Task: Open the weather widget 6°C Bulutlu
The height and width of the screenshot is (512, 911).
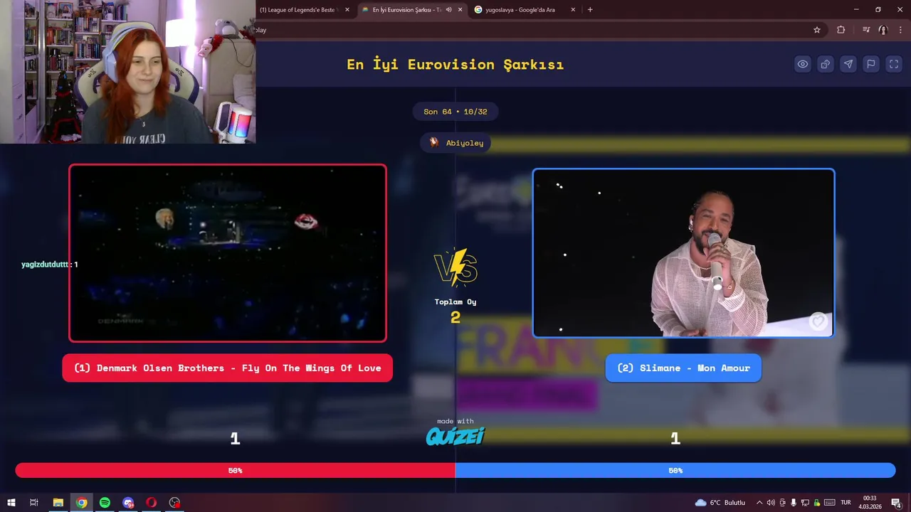Action: point(720,503)
